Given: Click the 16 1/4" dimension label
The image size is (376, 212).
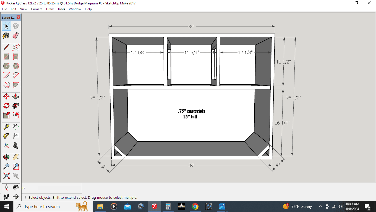Looking at the screenshot, I should click(x=282, y=123).
